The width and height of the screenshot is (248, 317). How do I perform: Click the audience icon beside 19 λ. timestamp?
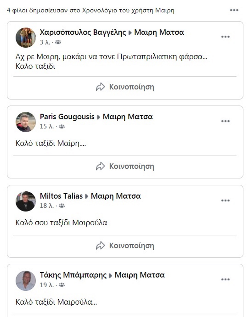click(62, 285)
